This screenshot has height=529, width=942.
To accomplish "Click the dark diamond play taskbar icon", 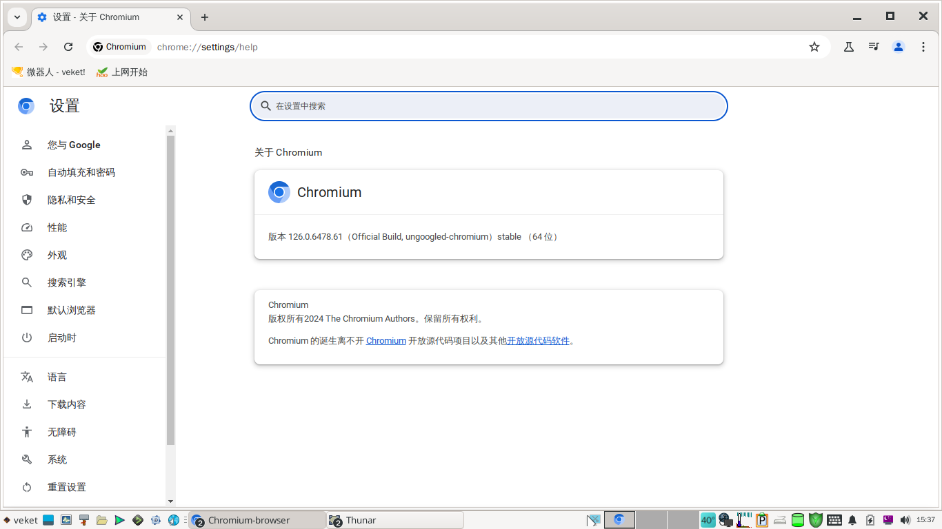I will (x=138, y=520).
